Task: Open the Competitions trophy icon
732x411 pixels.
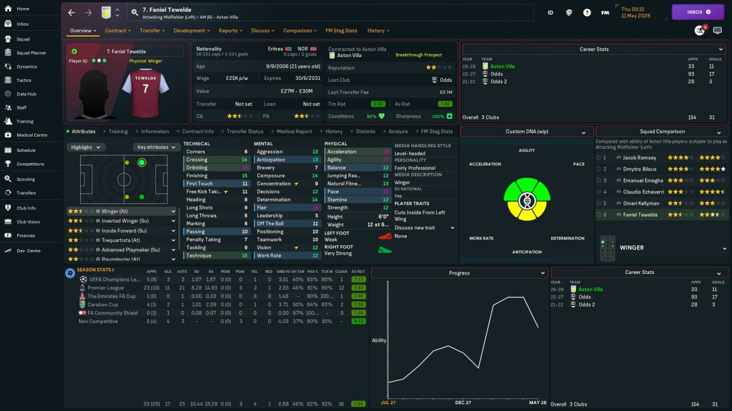Action: 8,164
